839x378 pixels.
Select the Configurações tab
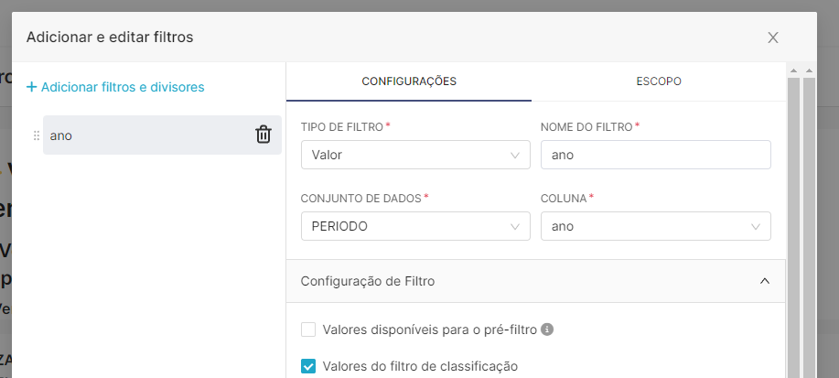click(409, 81)
